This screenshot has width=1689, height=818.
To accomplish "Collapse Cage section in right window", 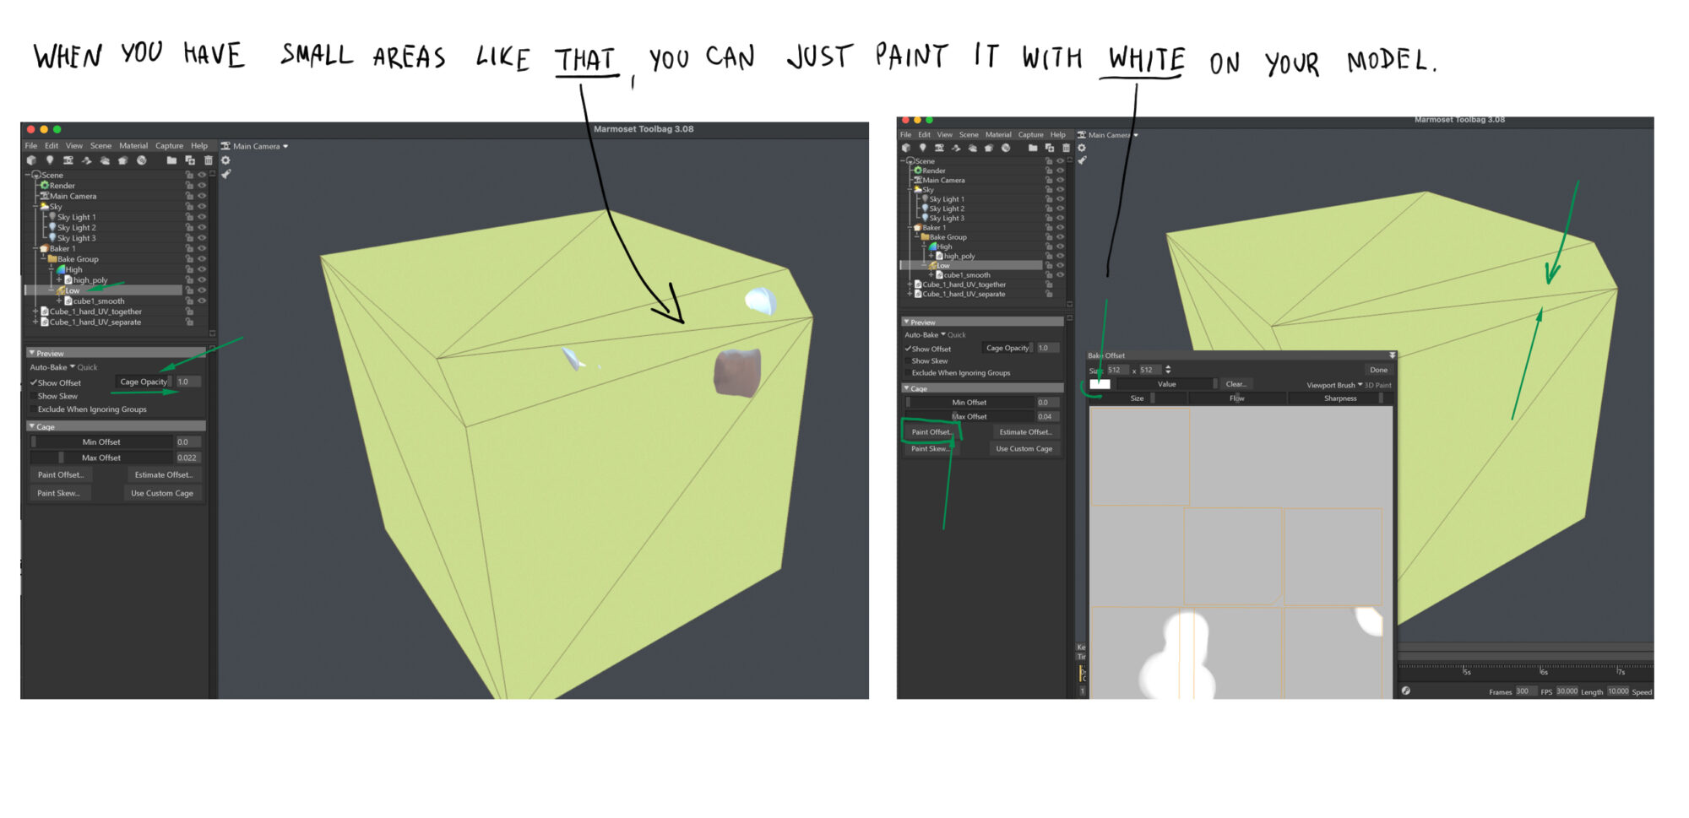I will point(906,388).
